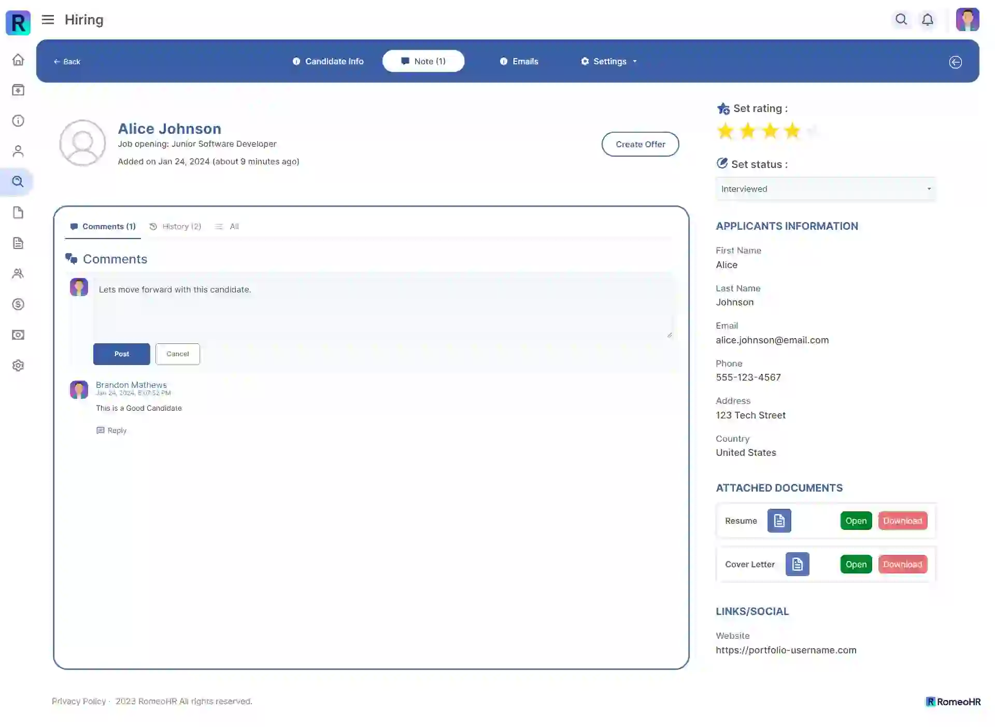
Task: Switch to History (2) tab
Action: (x=175, y=227)
